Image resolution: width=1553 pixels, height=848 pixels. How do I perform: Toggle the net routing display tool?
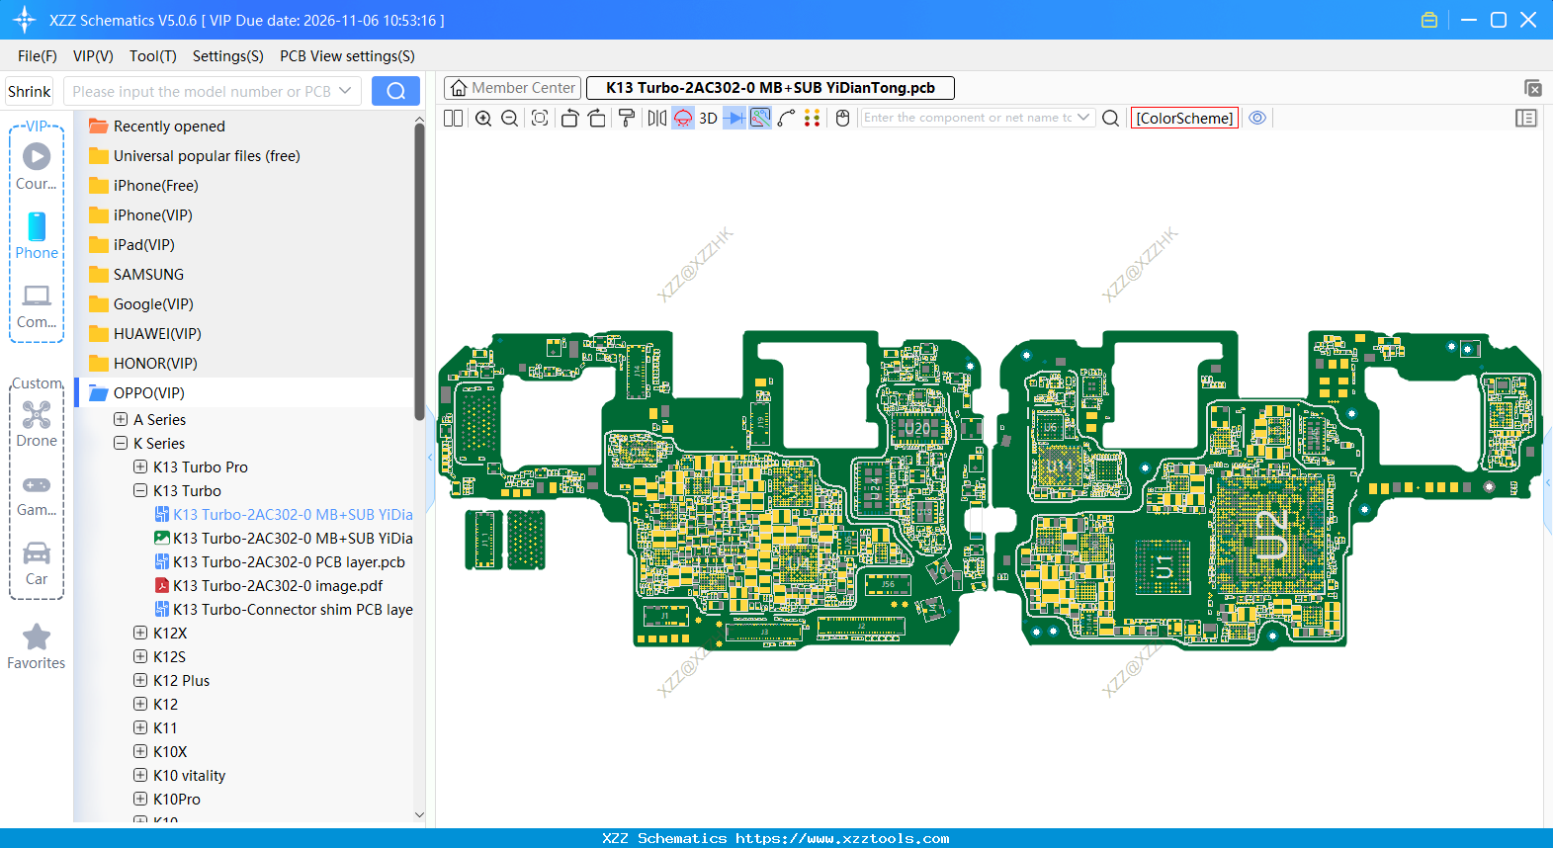click(760, 118)
